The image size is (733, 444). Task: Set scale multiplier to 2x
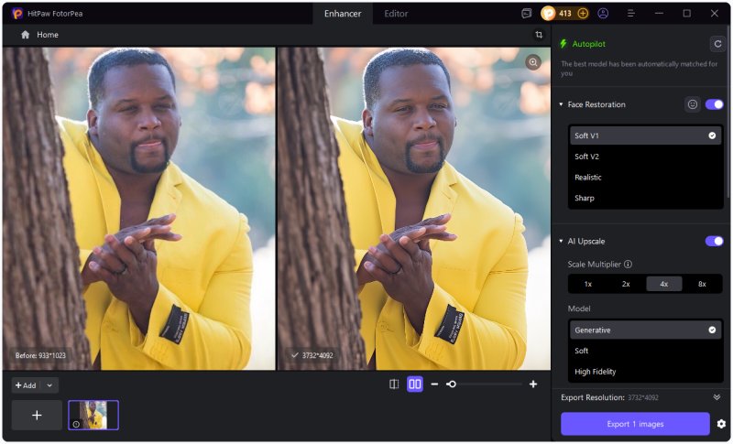pyautogui.click(x=626, y=284)
